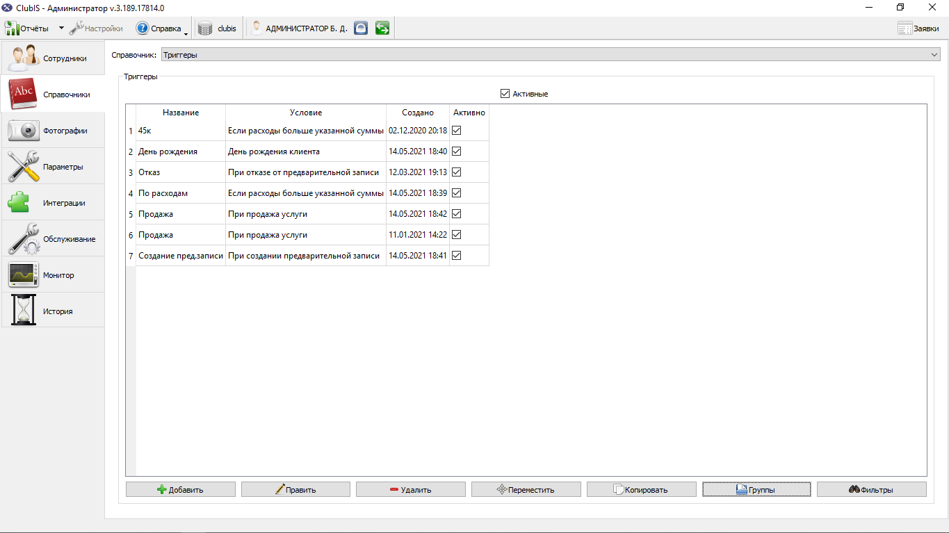Image resolution: width=949 pixels, height=533 pixels.
Task: Open the История hourglass icon
Action: (23, 311)
